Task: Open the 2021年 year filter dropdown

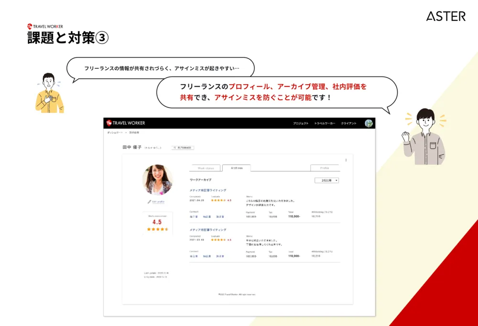Action: (327, 180)
